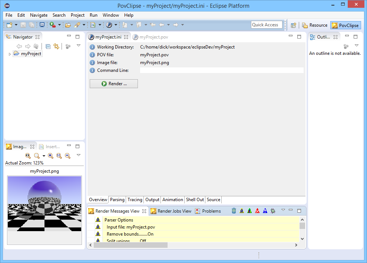Click the round POV-Ray icon in the main toolbar
Viewport: 367px width, 263px height.
coord(109,25)
